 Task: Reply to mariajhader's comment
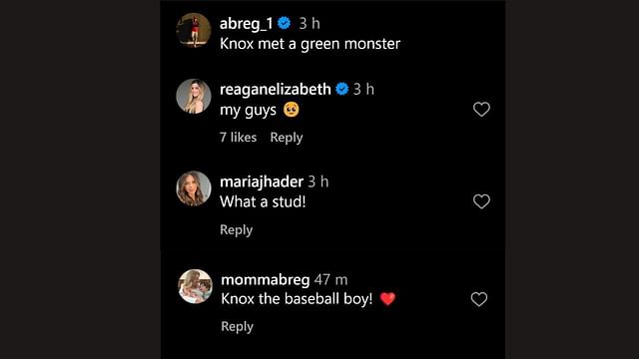(x=237, y=230)
